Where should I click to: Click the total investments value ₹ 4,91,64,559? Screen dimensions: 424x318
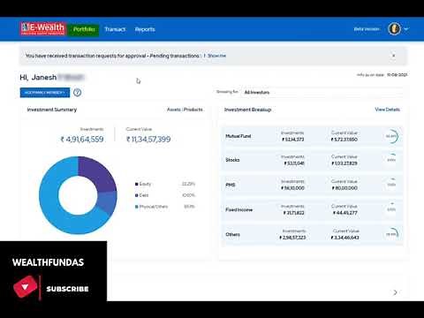82,139
